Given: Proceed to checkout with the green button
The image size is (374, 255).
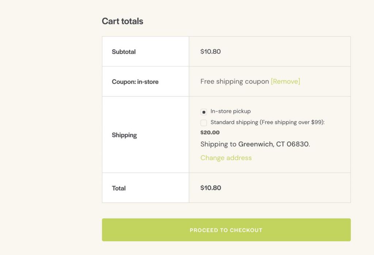Looking at the screenshot, I should [226, 230].
